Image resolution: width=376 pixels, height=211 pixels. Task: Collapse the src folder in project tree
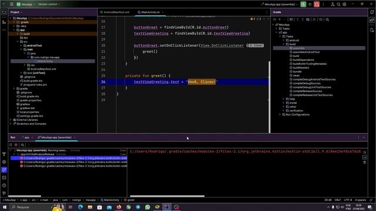coord(18,42)
